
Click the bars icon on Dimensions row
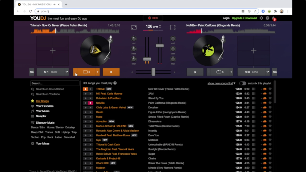[253, 121]
